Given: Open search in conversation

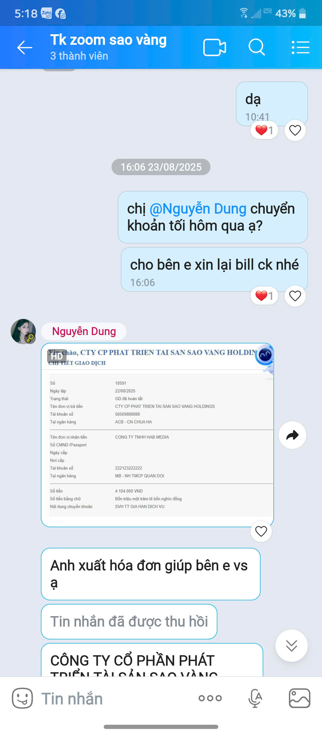Looking at the screenshot, I should click(x=257, y=47).
